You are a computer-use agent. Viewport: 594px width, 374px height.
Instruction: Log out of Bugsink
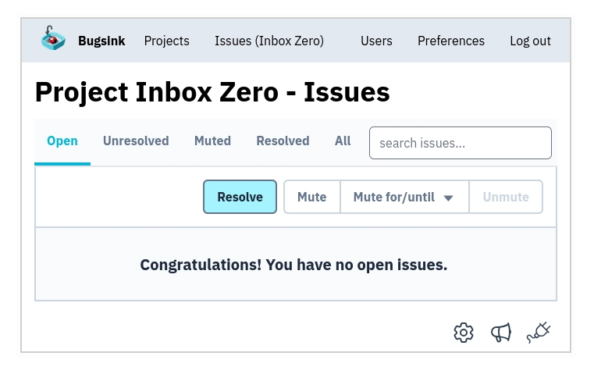(x=530, y=41)
